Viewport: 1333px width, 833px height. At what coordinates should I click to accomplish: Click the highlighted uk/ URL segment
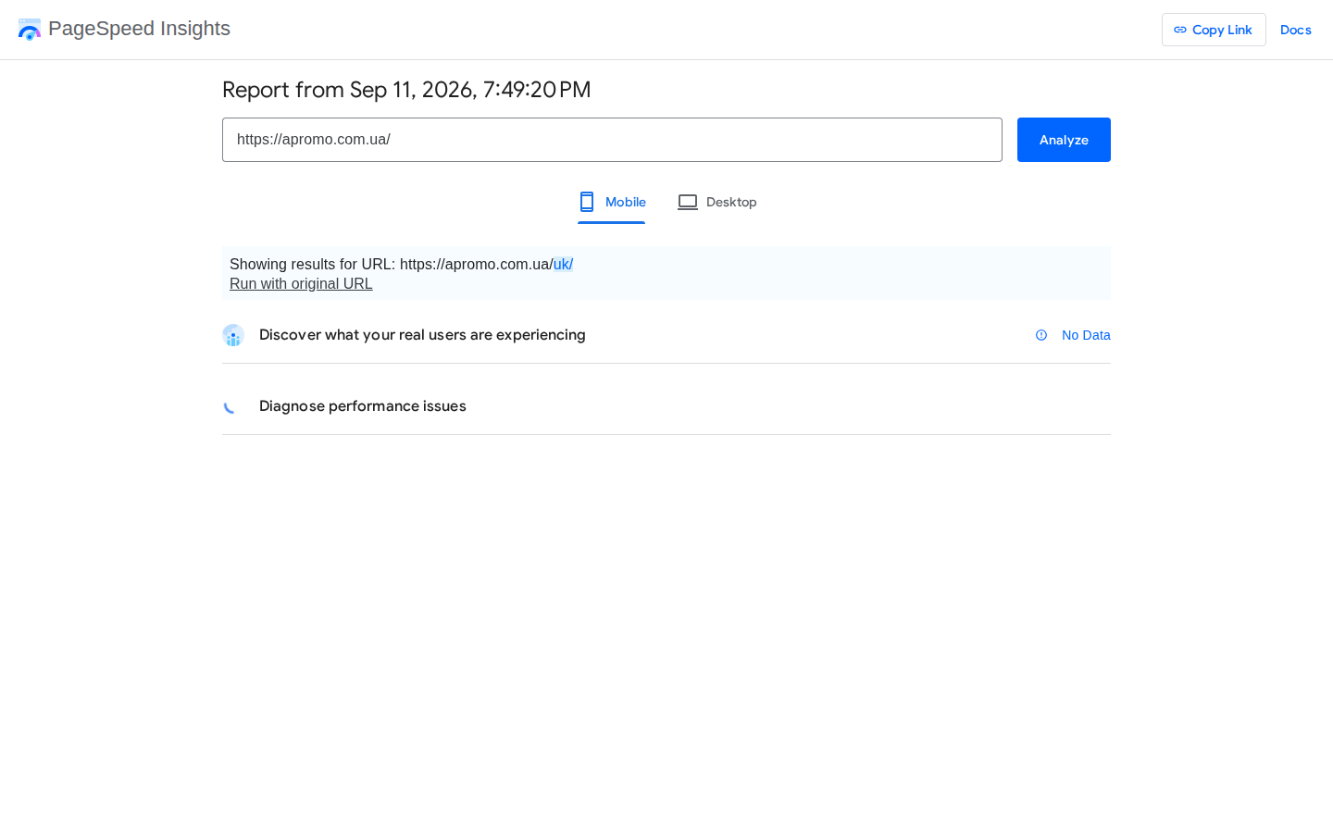(563, 265)
